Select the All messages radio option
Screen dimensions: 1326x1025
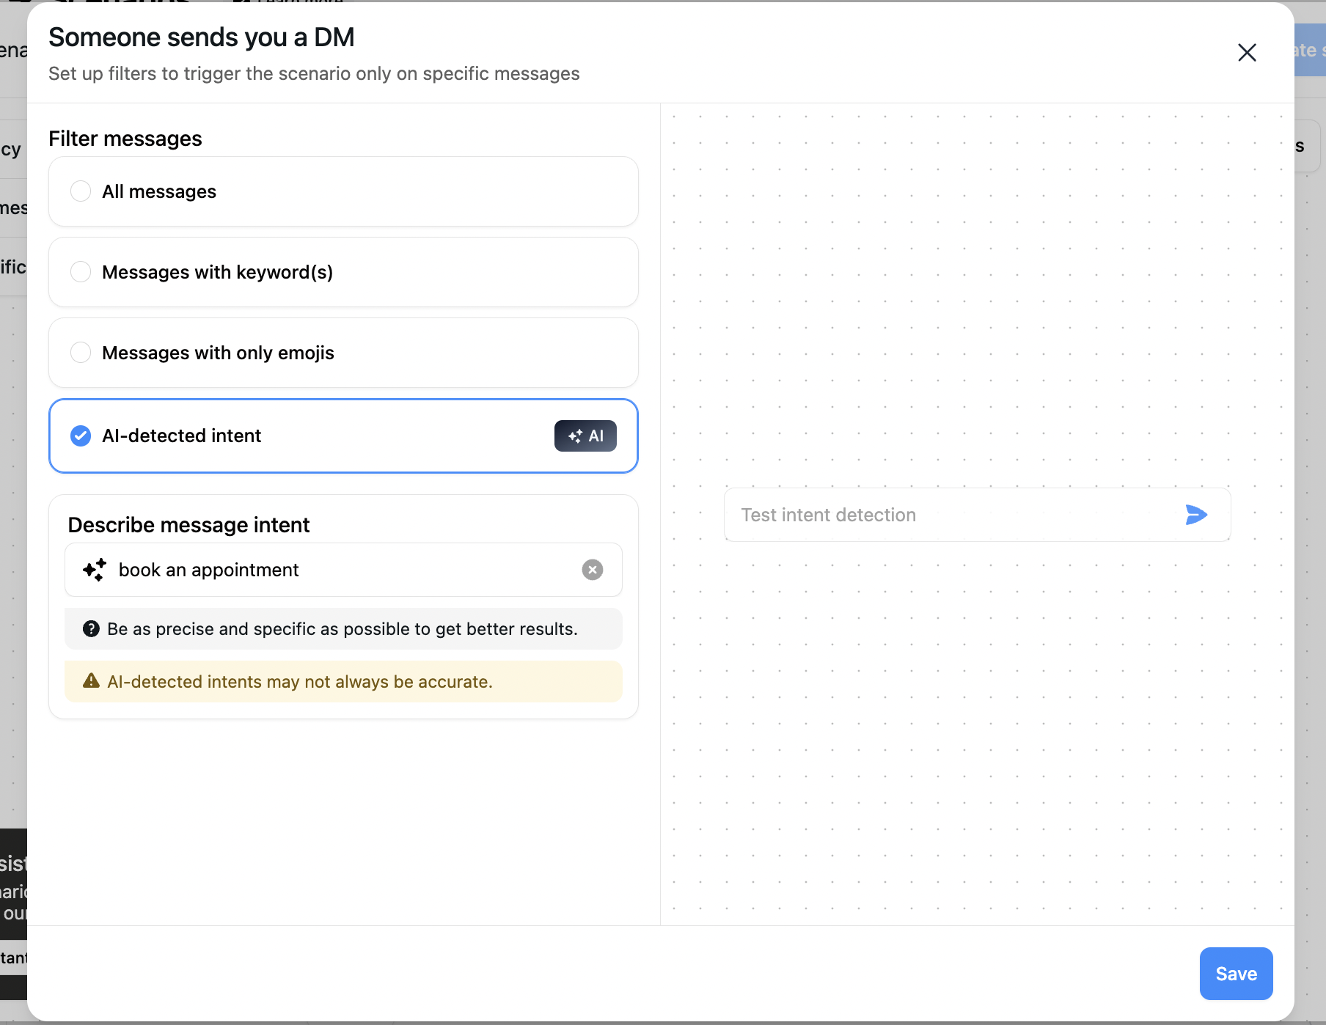[x=81, y=191]
